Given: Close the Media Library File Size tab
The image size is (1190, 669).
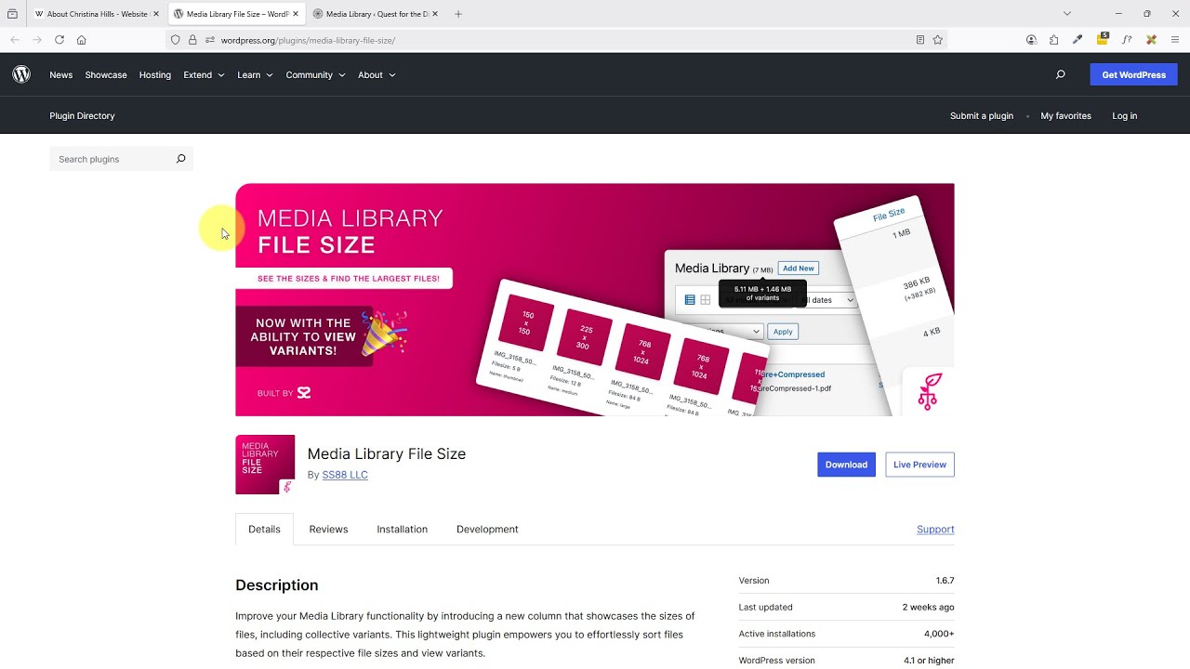Looking at the screenshot, I should [296, 14].
